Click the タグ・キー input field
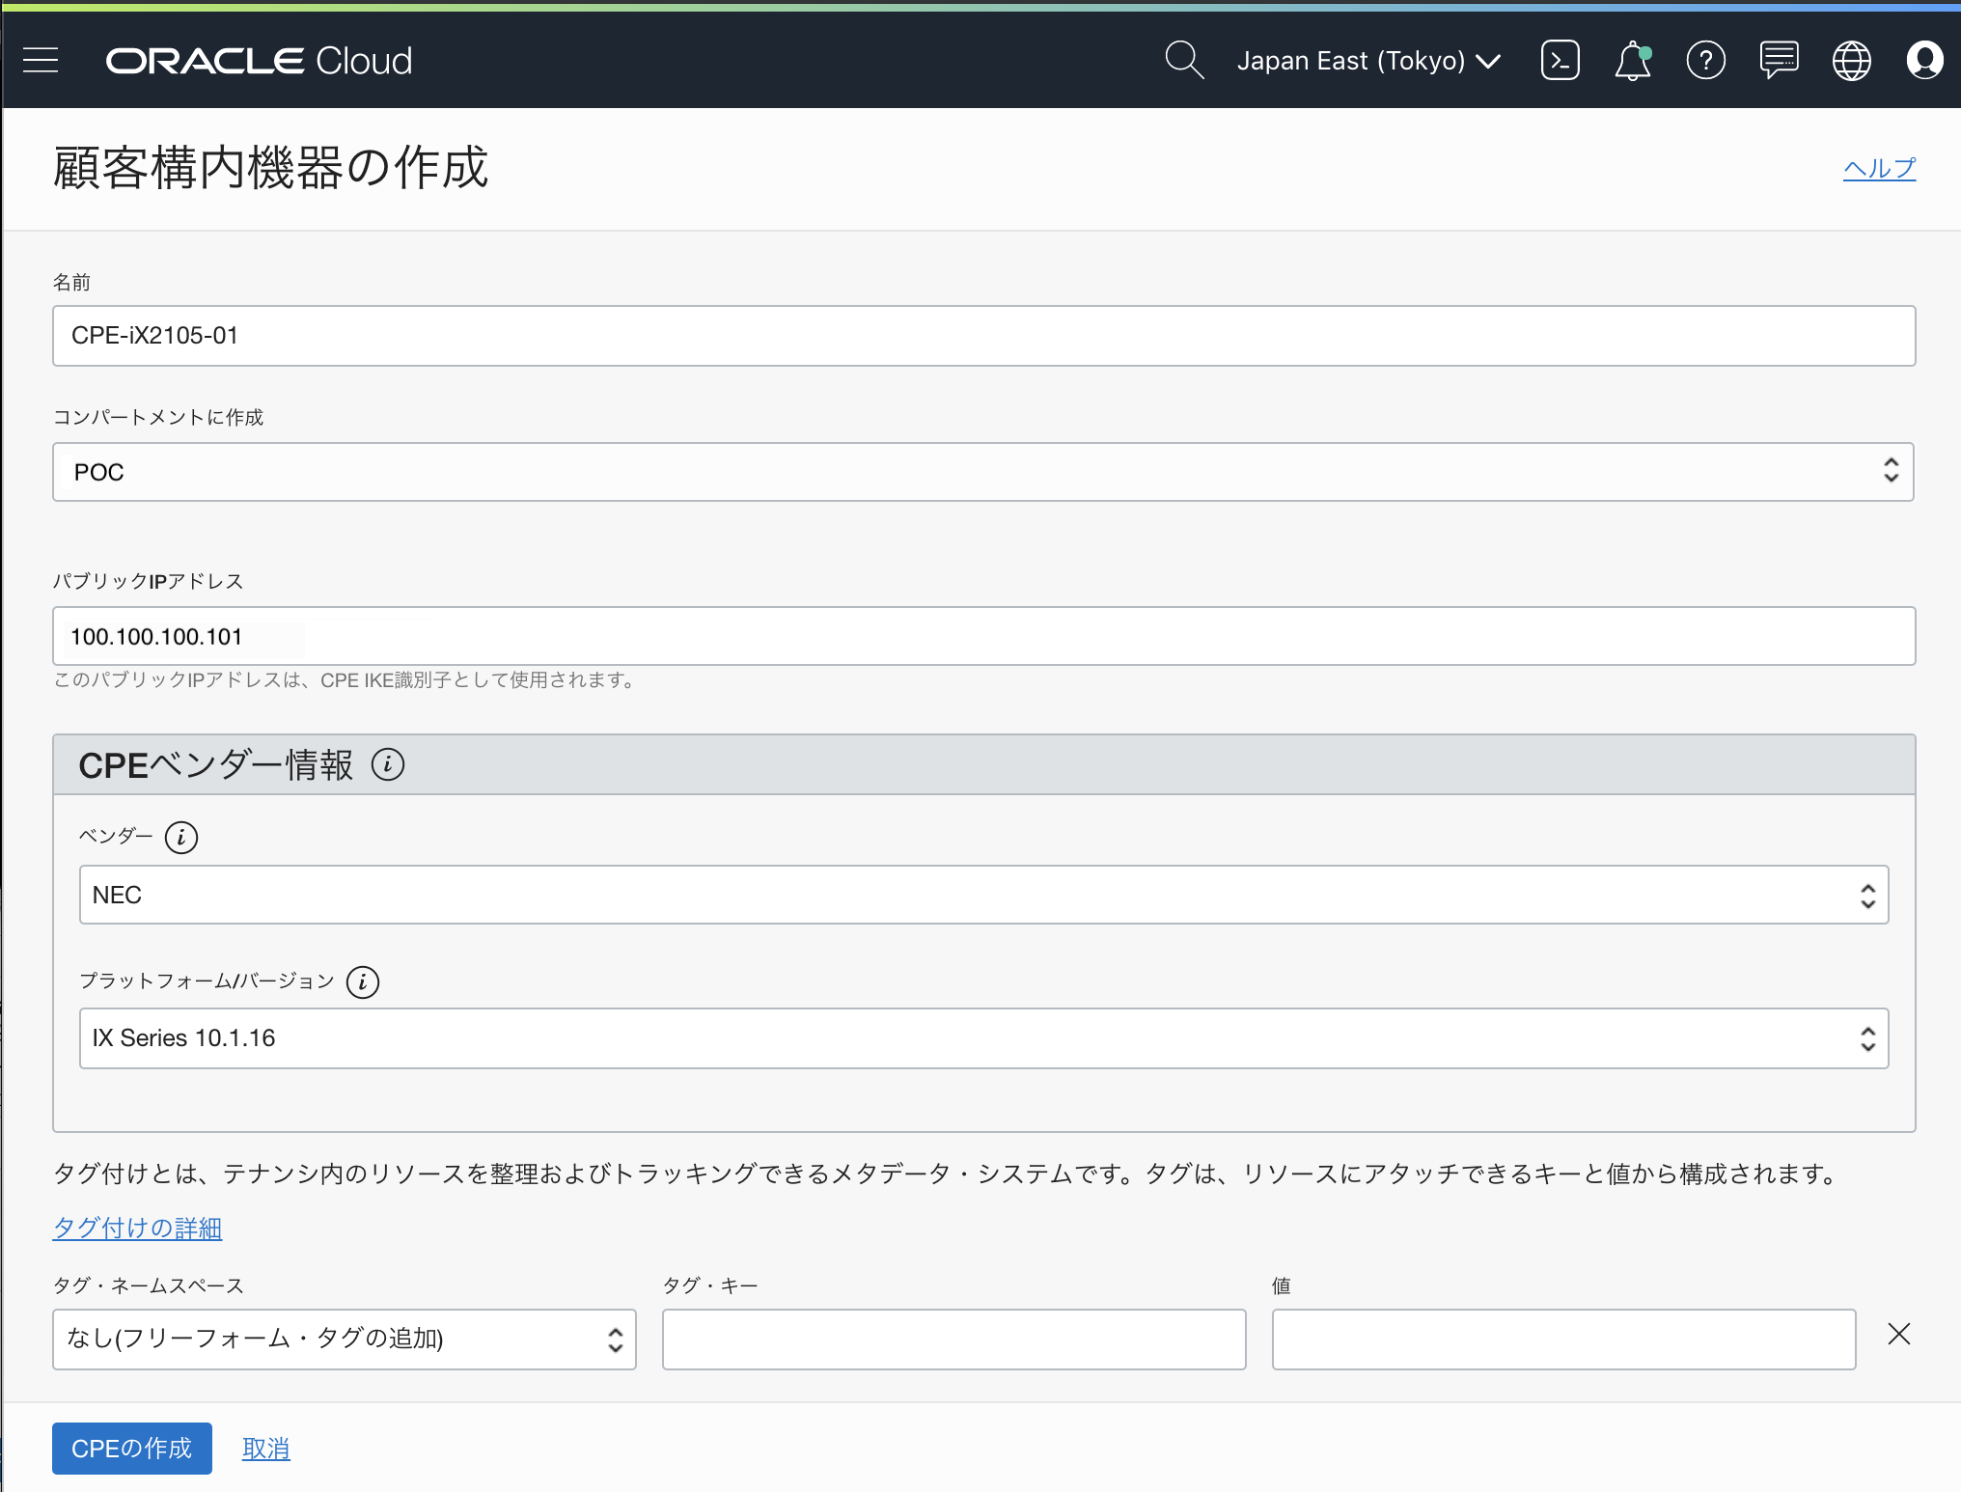 pyautogui.click(x=954, y=1340)
